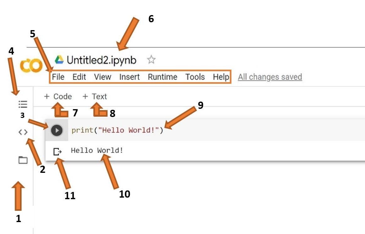The width and height of the screenshot is (365, 234).
Task: Open the Runtime menu
Action: click(x=162, y=77)
